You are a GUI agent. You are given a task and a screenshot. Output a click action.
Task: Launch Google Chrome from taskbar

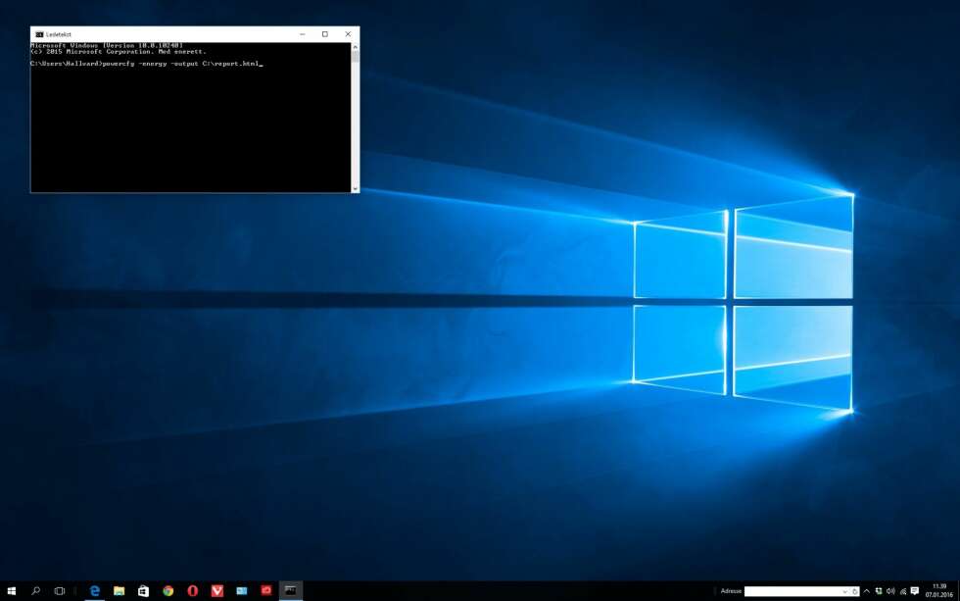[168, 590]
